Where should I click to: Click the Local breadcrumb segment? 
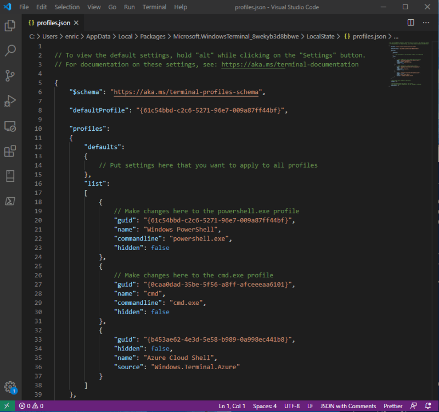[125, 36]
